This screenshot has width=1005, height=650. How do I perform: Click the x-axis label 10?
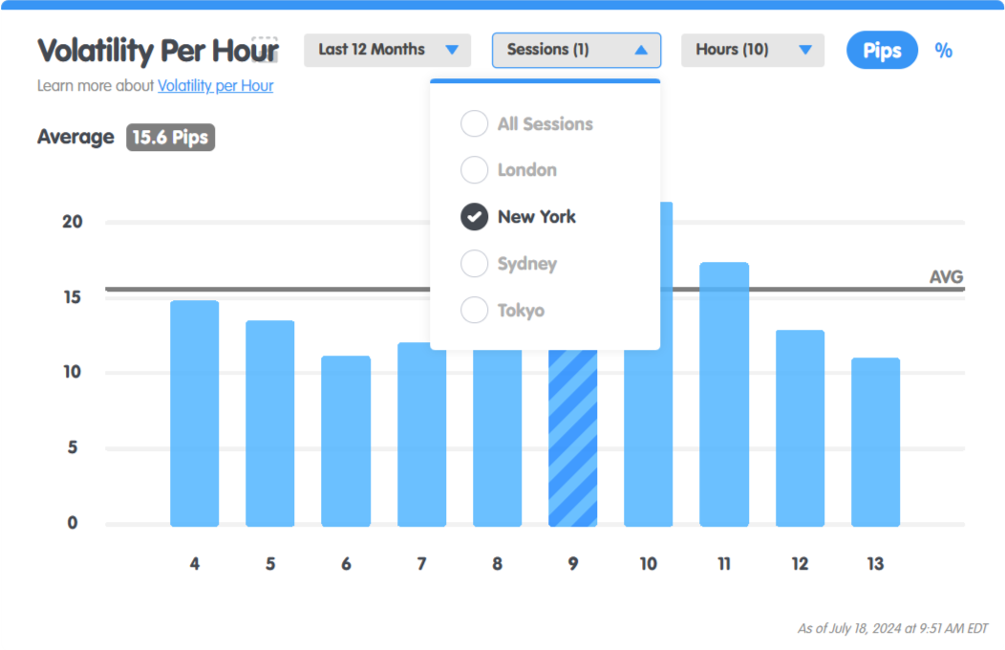point(648,563)
